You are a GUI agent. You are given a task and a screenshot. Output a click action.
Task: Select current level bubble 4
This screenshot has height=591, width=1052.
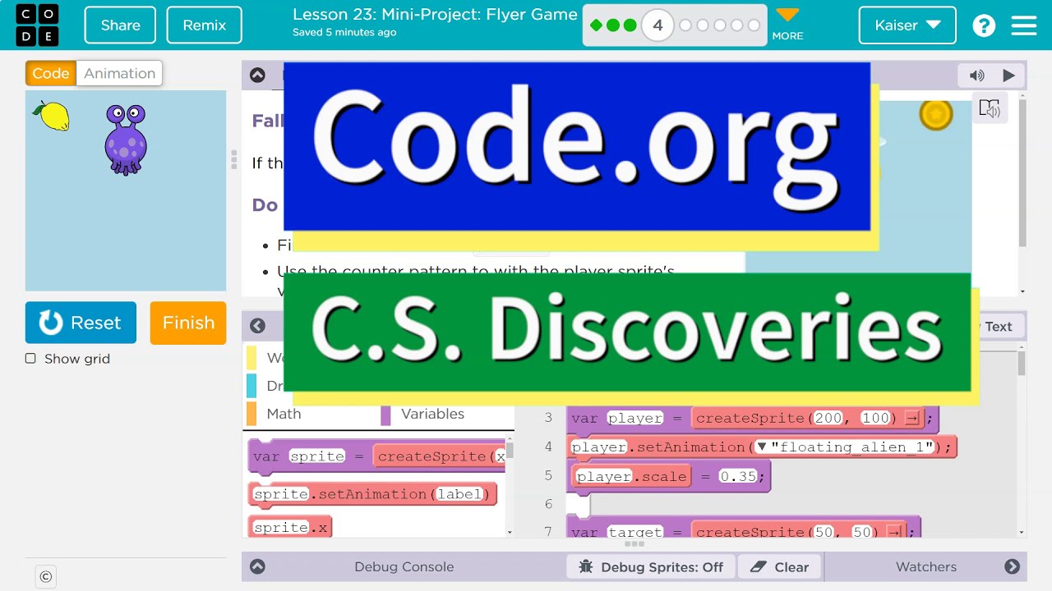point(657,25)
